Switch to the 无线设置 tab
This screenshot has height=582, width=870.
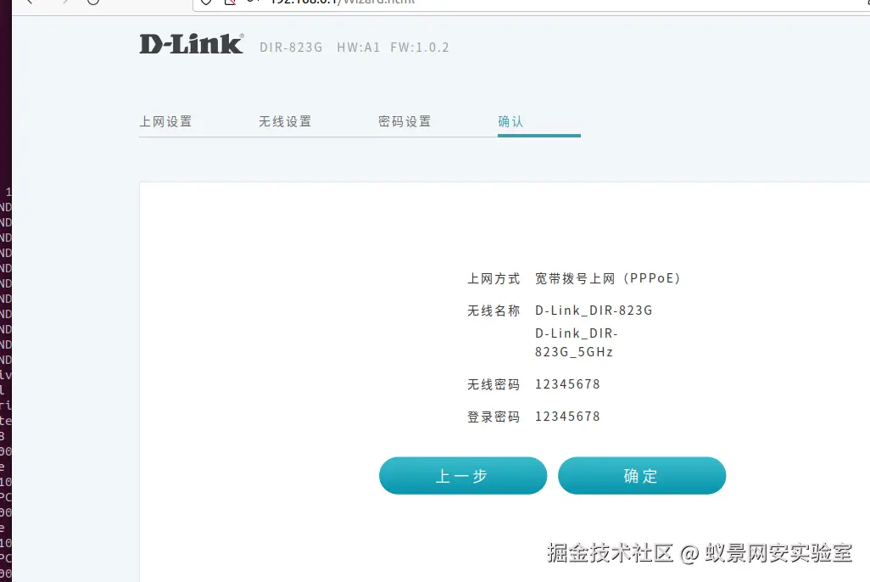285,121
